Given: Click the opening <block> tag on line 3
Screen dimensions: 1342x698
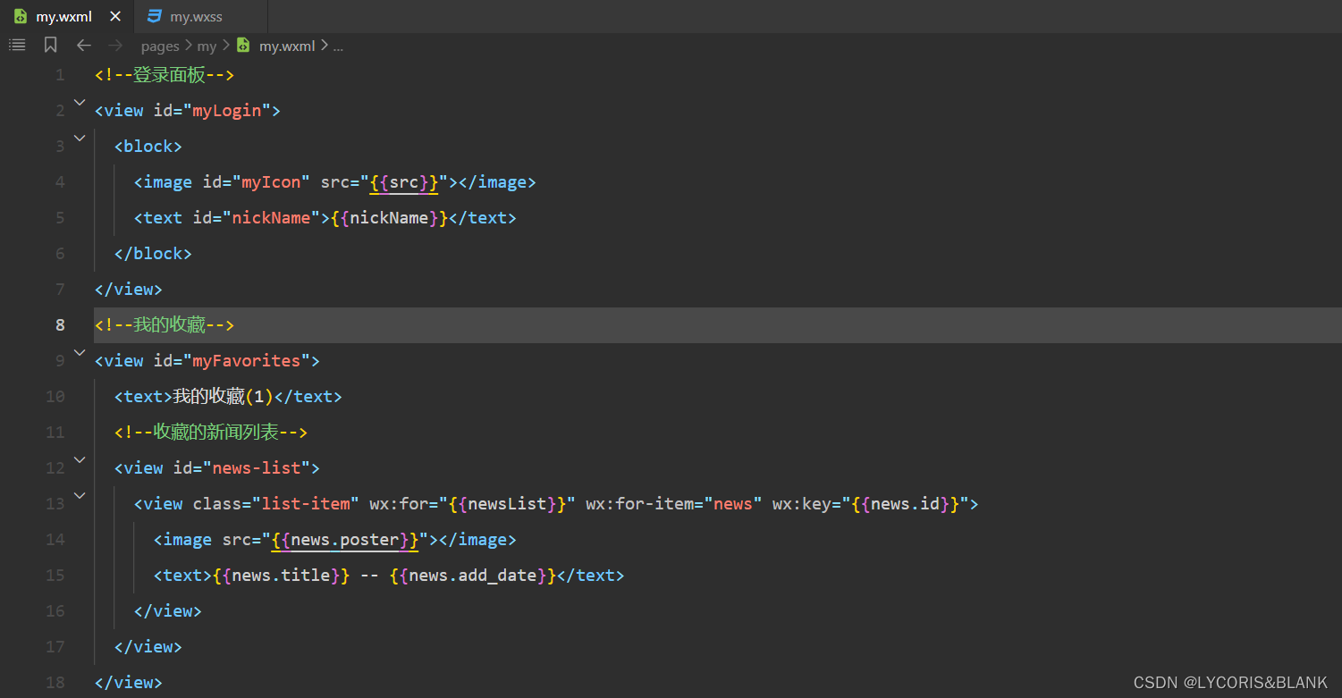Looking at the screenshot, I should [x=148, y=147].
